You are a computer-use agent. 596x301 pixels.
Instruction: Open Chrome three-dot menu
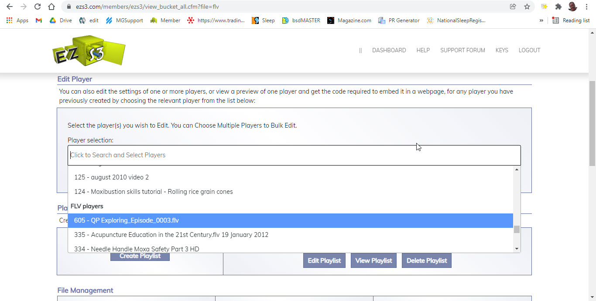(587, 7)
